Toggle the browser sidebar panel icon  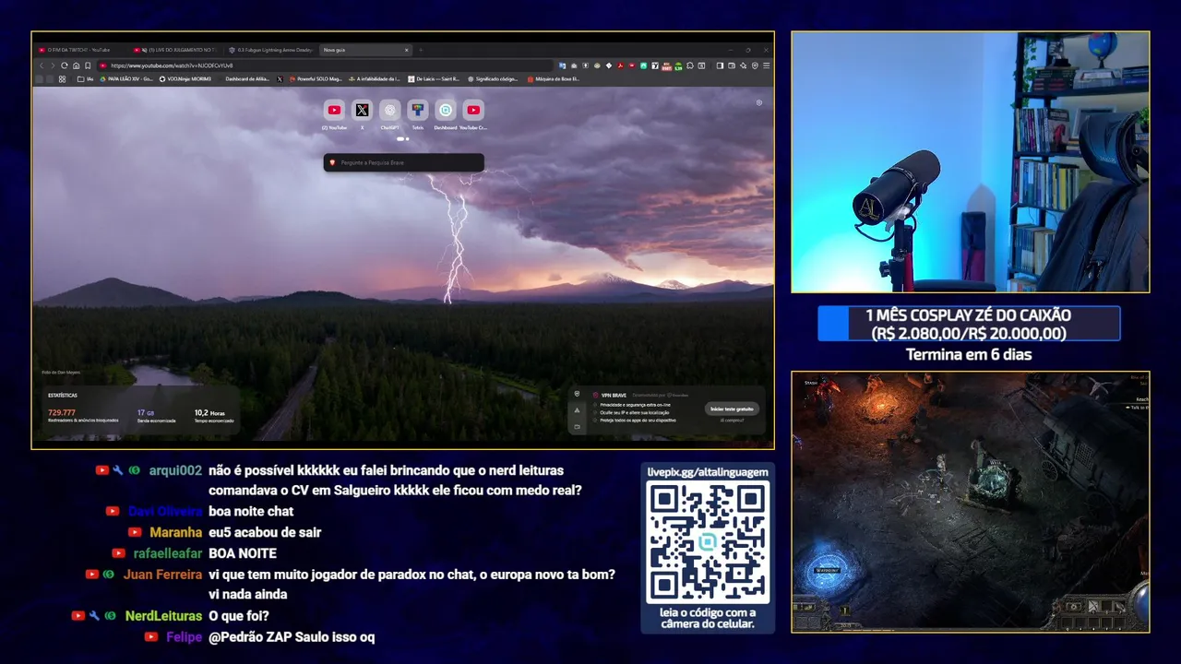click(720, 65)
